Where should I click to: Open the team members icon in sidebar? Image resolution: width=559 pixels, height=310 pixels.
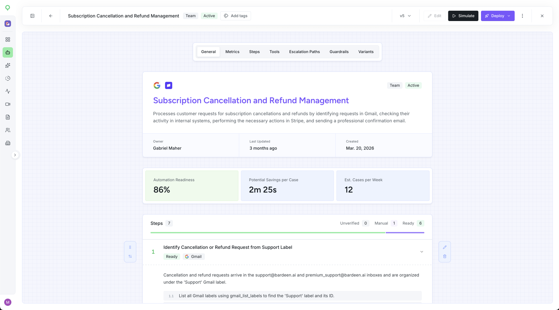click(8, 130)
